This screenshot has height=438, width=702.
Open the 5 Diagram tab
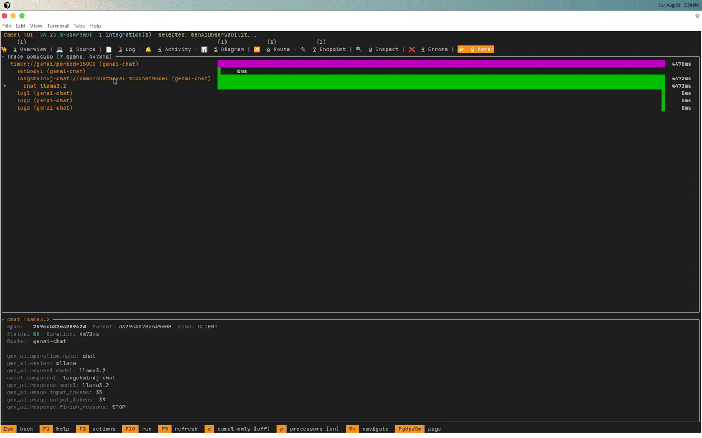[229, 49]
